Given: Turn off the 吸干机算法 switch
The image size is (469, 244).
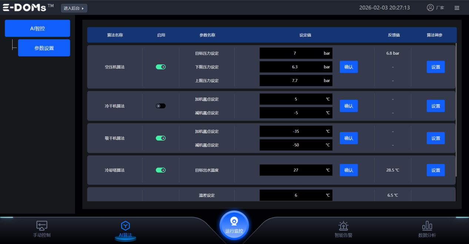Looking at the screenshot, I should pos(161,138).
